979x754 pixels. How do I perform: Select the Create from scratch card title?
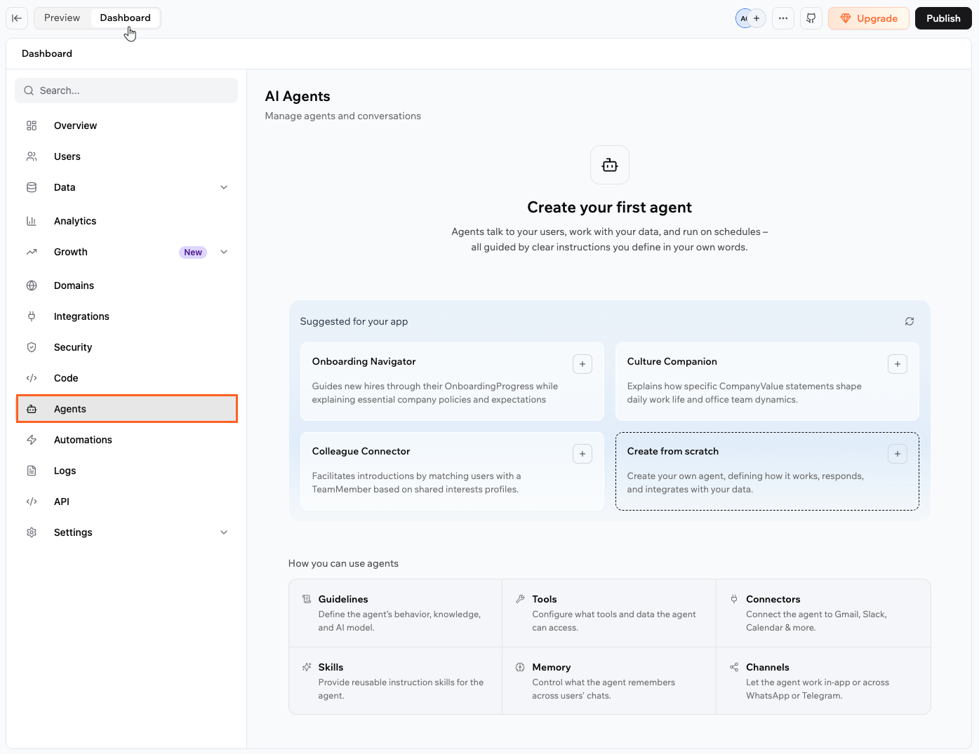pyautogui.click(x=672, y=451)
